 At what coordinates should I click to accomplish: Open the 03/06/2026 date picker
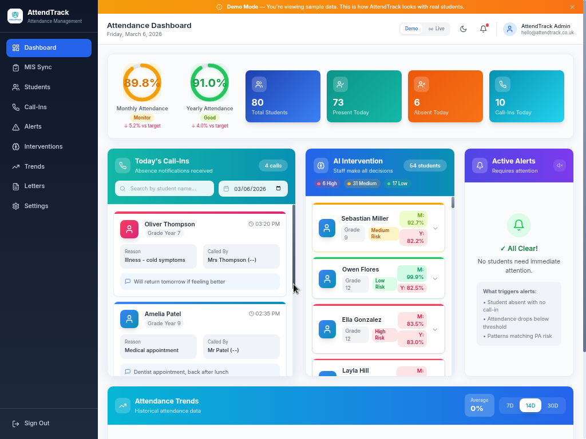tap(253, 188)
